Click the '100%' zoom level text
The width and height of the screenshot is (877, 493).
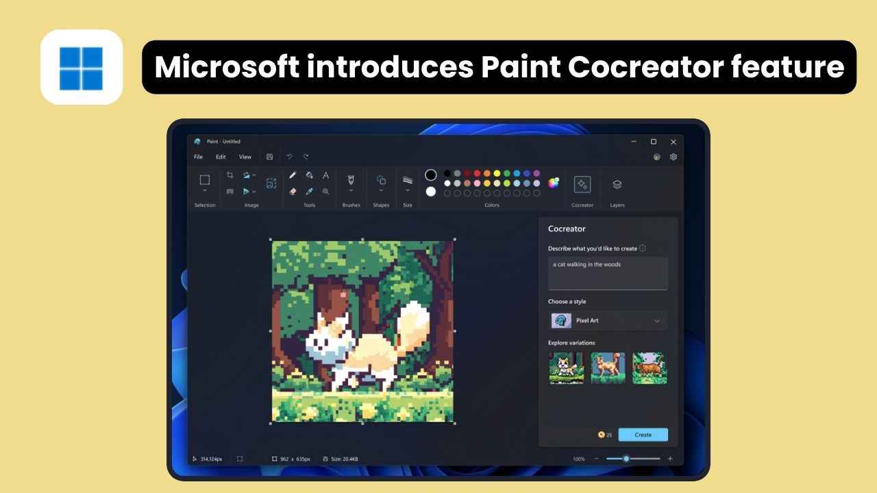click(x=579, y=459)
